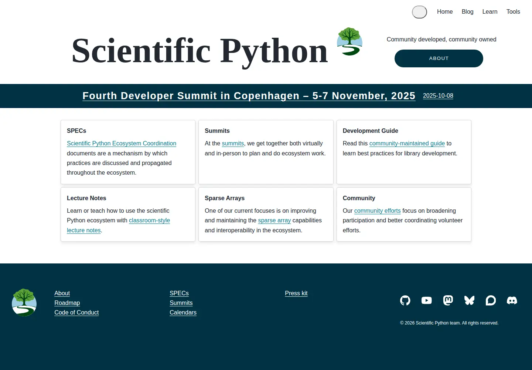Screen dimensions: 532x370
Task: Click the ABOUT button
Action: [x=439, y=58]
